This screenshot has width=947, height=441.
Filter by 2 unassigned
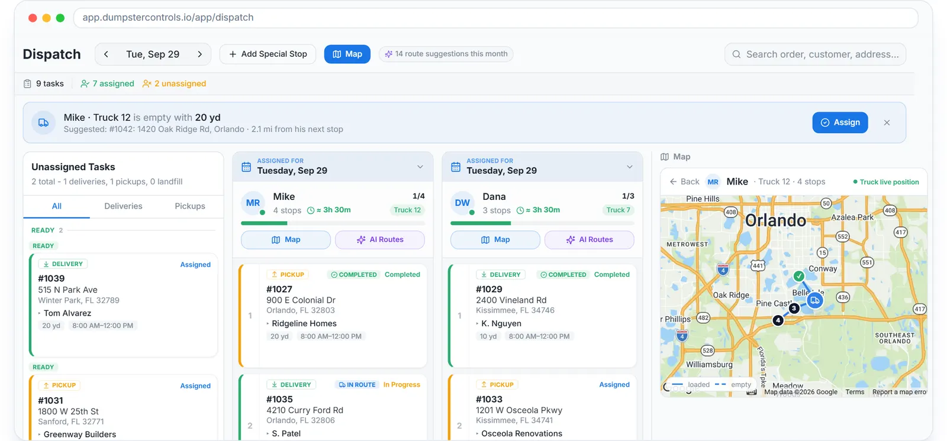pyautogui.click(x=175, y=84)
